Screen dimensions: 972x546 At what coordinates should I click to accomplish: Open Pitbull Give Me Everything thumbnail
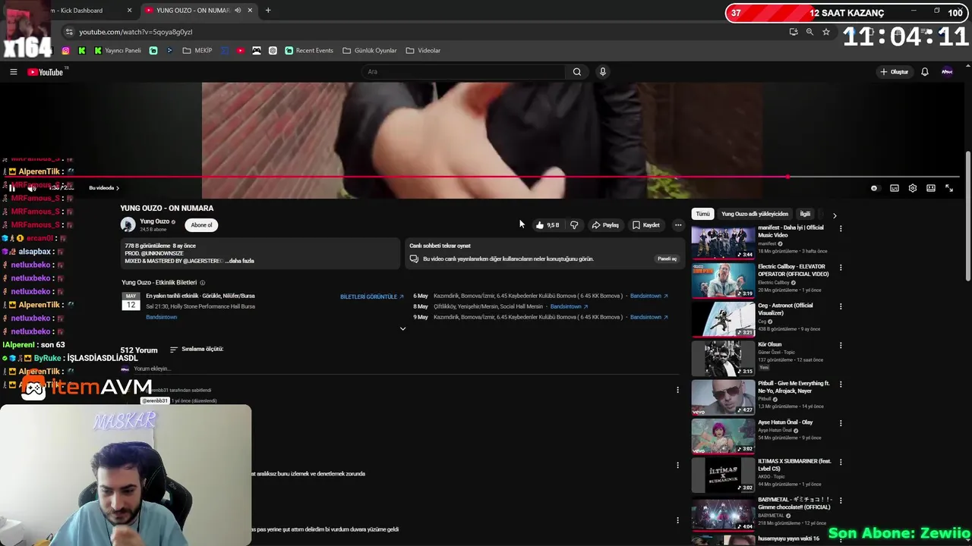pyautogui.click(x=723, y=397)
